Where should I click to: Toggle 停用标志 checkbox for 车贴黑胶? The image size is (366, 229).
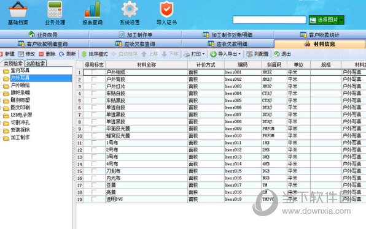94,100
